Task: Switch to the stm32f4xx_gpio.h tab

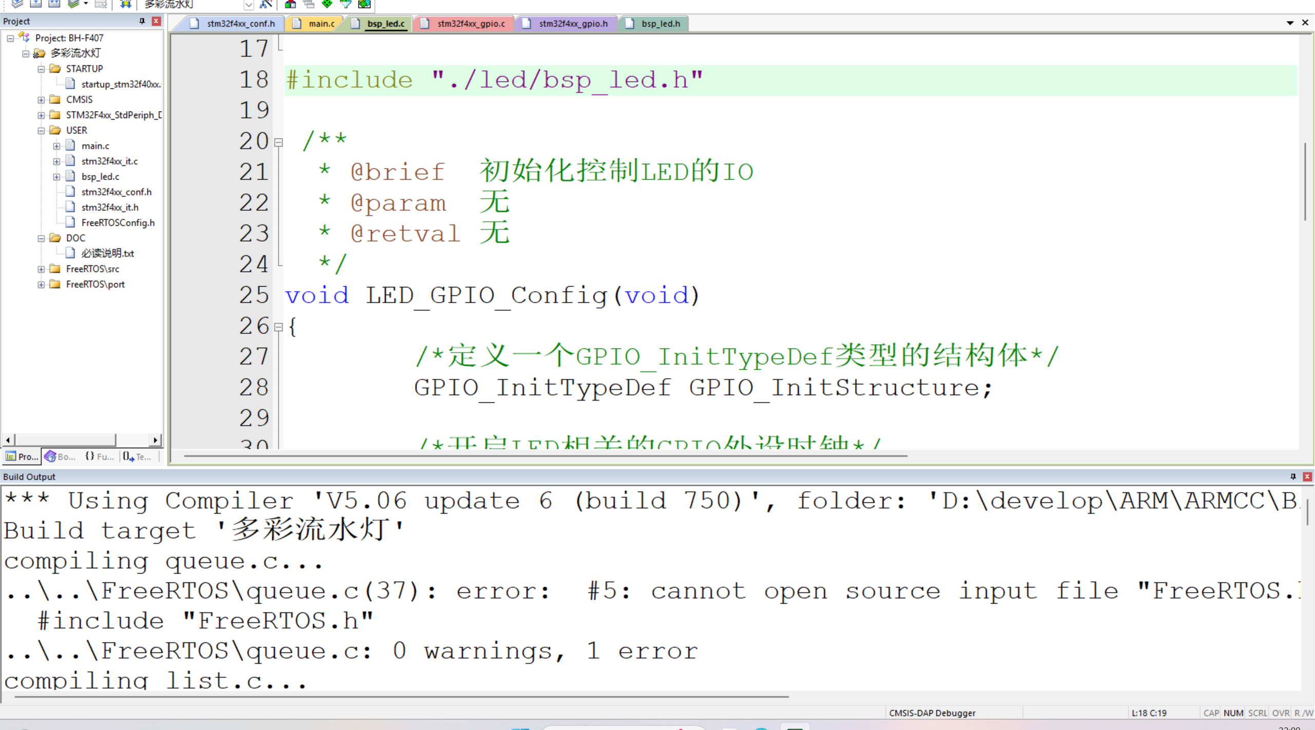Action: (x=573, y=24)
